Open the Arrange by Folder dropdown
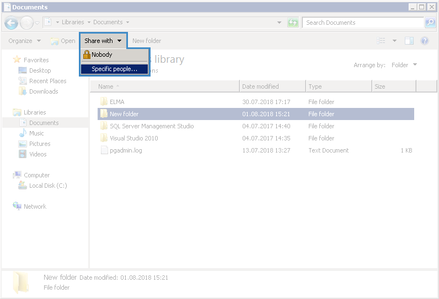Screen dimensions: 439x299 pyautogui.click(x=404, y=65)
